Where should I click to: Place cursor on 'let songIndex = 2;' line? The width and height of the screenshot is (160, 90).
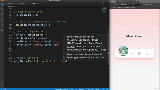pos(26,15)
